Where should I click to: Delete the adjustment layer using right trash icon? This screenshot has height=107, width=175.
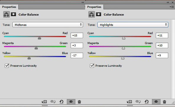(x=164, y=102)
